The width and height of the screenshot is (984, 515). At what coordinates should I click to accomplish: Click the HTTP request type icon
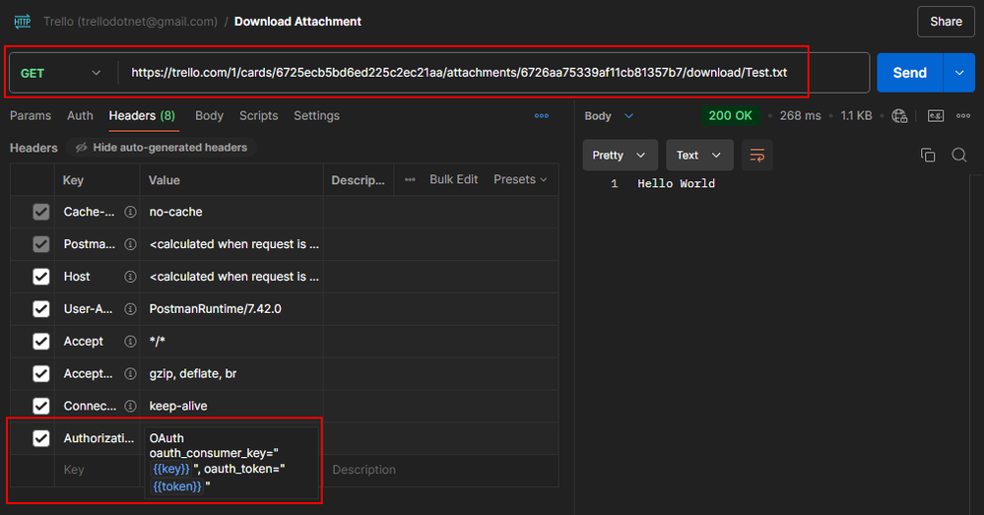pyautogui.click(x=22, y=22)
